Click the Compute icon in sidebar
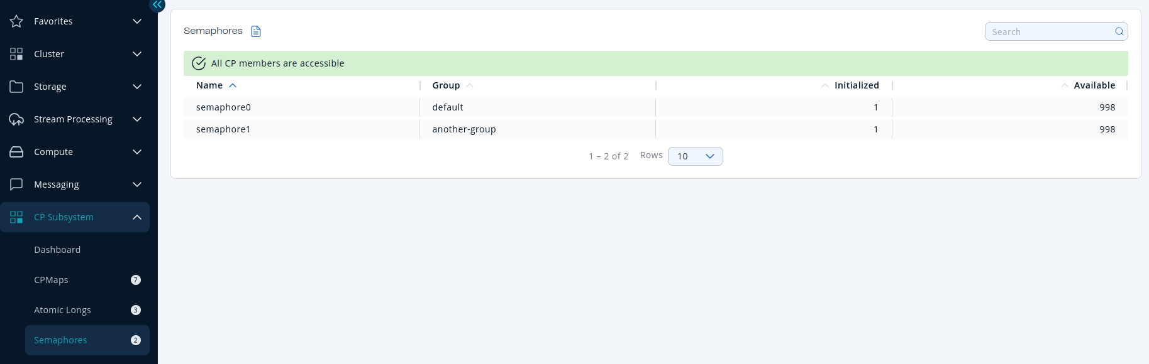This screenshot has width=1149, height=364. click(16, 152)
